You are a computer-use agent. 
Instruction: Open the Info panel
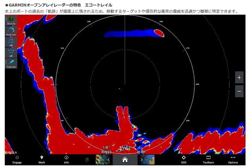(x=66, y=159)
